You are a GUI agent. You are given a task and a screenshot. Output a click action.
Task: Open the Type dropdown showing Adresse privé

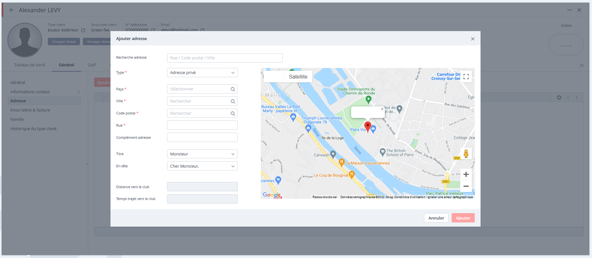click(x=202, y=72)
